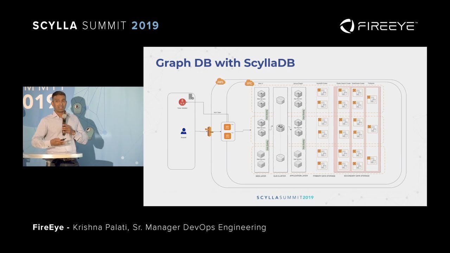The image size is (450, 253).
Task: Click the server-with-gear icon above Token Validator
Action: [191, 97]
